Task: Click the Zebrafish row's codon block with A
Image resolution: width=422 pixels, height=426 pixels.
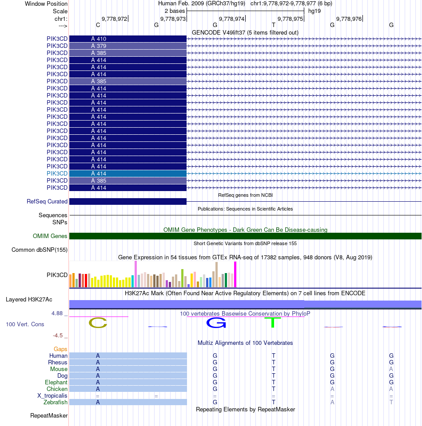Action: [x=128, y=402]
